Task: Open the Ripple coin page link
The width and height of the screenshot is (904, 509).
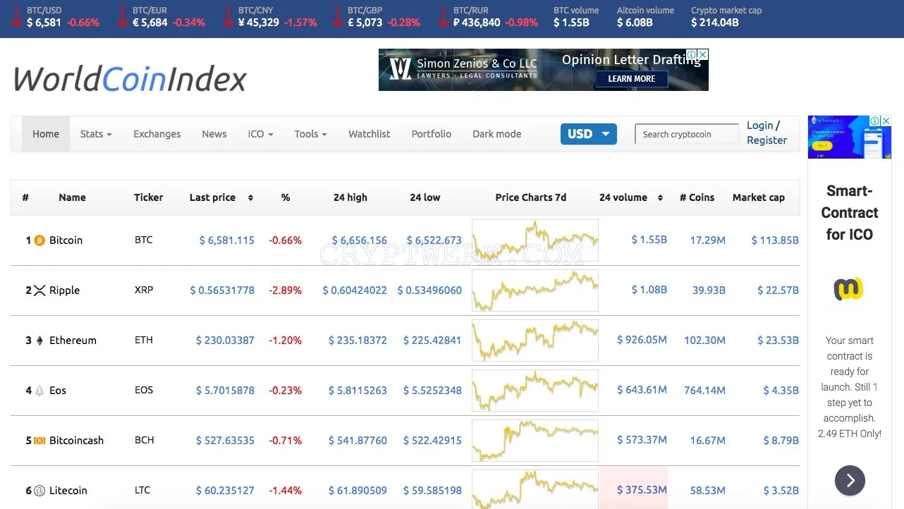Action: click(x=65, y=290)
